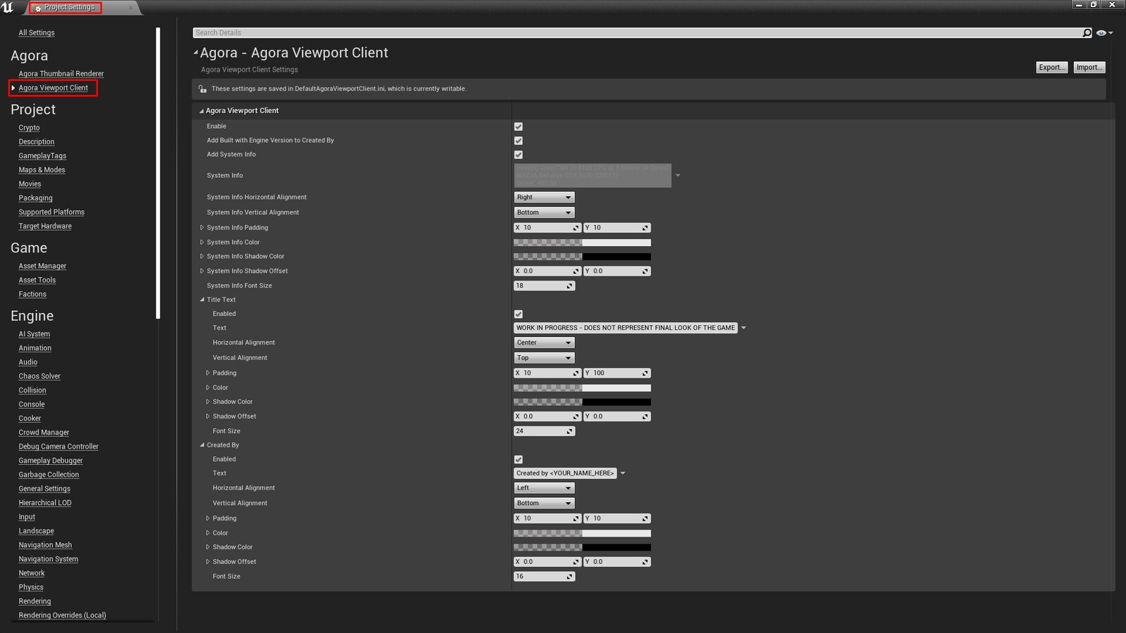
Task: Click the lock icon beside the settings saved message
Action: pyautogui.click(x=203, y=89)
